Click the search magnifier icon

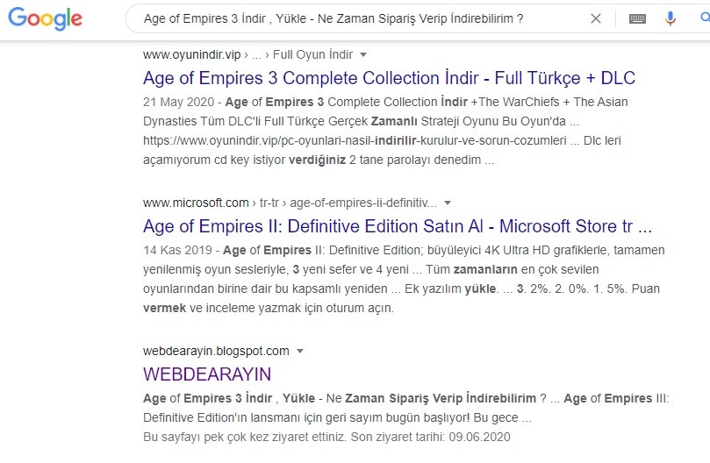click(705, 18)
